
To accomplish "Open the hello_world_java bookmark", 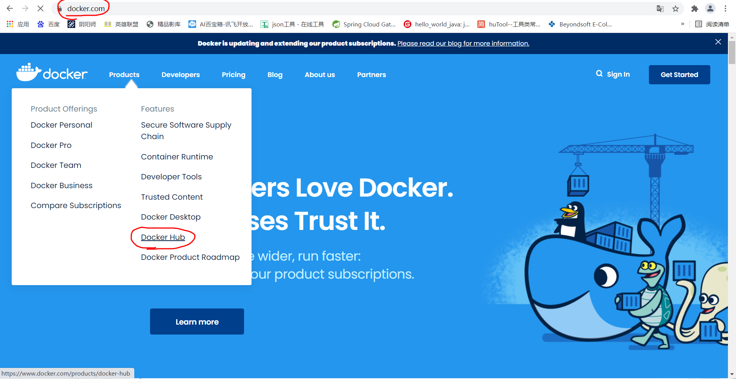I will click(x=437, y=24).
